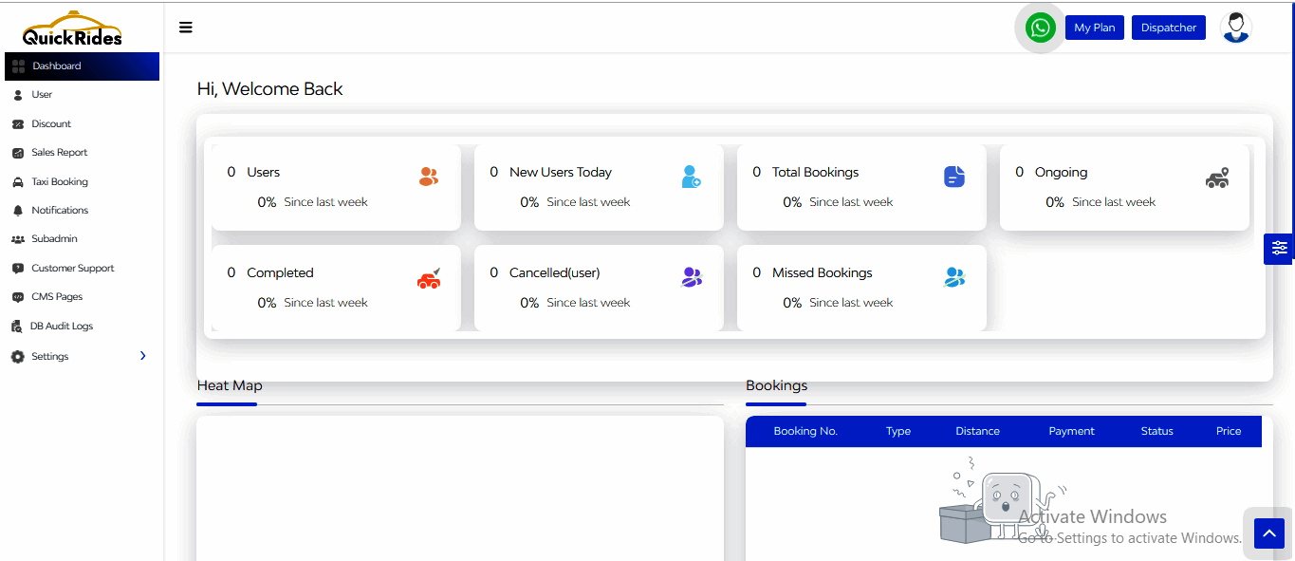This screenshot has height=561, width=1295.
Task: Click the User sidebar icon
Action: pyautogui.click(x=18, y=95)
